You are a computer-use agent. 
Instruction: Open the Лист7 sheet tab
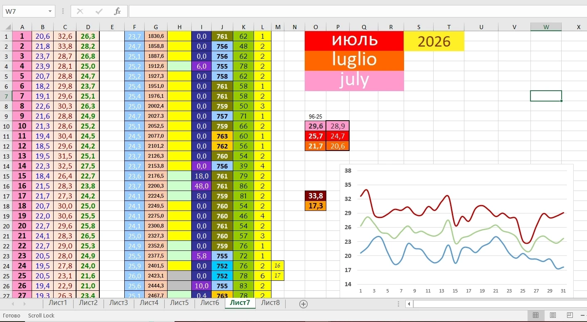[240, 303]
